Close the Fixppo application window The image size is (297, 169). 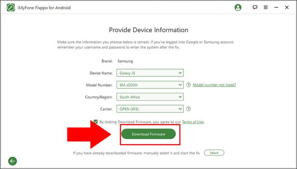point(287,7)
